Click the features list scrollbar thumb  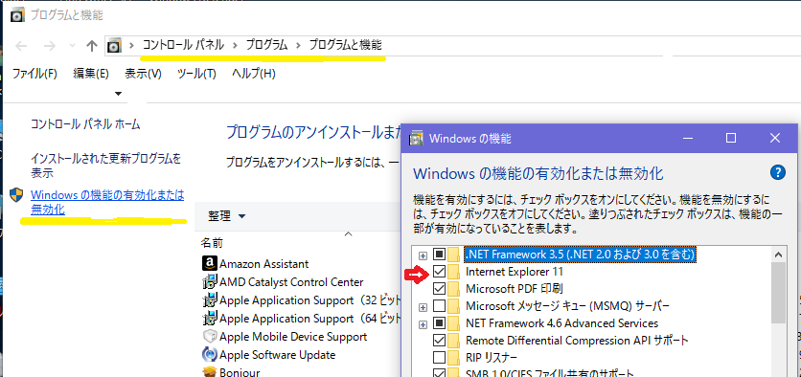tap(779, 293)
